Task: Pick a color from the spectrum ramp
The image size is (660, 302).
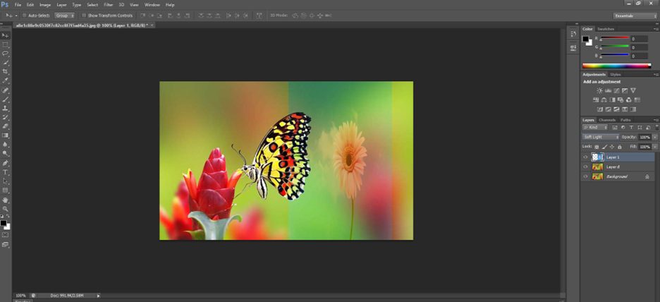Action: pyautogui.click(x=617, y=66)
